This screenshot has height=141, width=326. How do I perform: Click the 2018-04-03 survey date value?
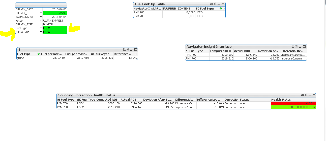tap(55, 9)
